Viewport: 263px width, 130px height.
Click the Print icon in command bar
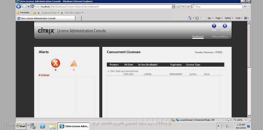pyautogui.click(x=209, y=18)
